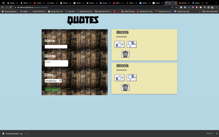Click the Name input field
The image size is (219, 137).
click(x=56, y=47)
